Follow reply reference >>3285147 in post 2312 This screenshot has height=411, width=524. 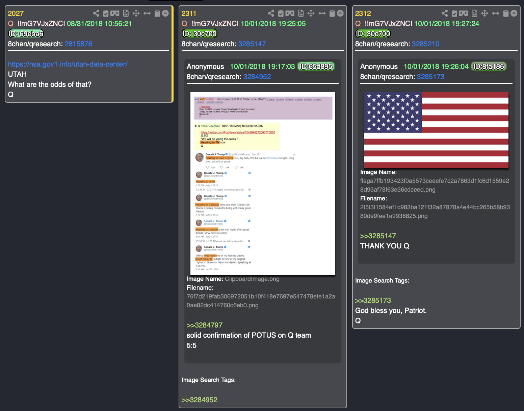tap(378, 236)
